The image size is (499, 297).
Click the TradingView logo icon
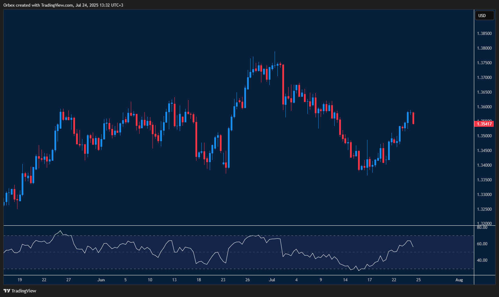coord(7,291)
